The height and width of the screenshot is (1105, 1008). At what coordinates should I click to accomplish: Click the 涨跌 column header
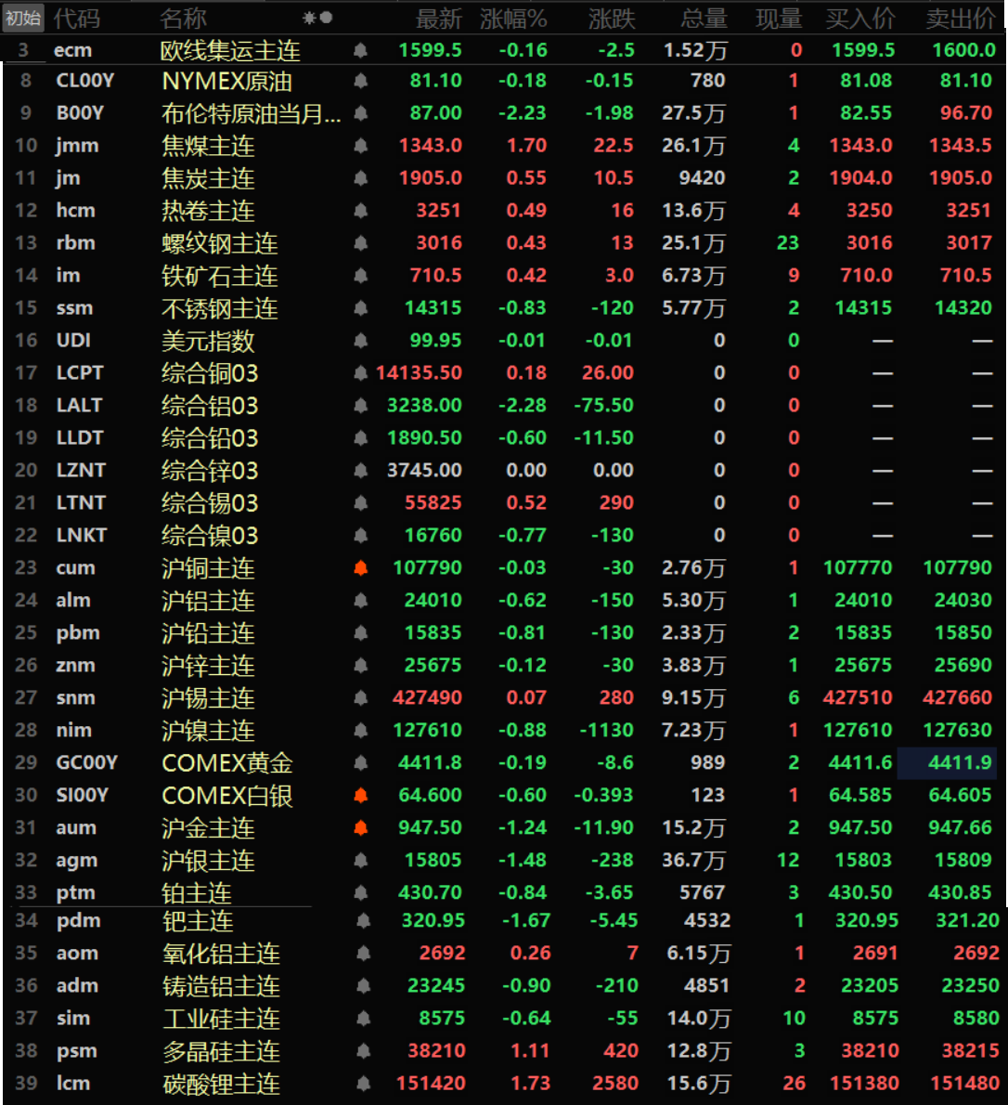pos(612,19)
